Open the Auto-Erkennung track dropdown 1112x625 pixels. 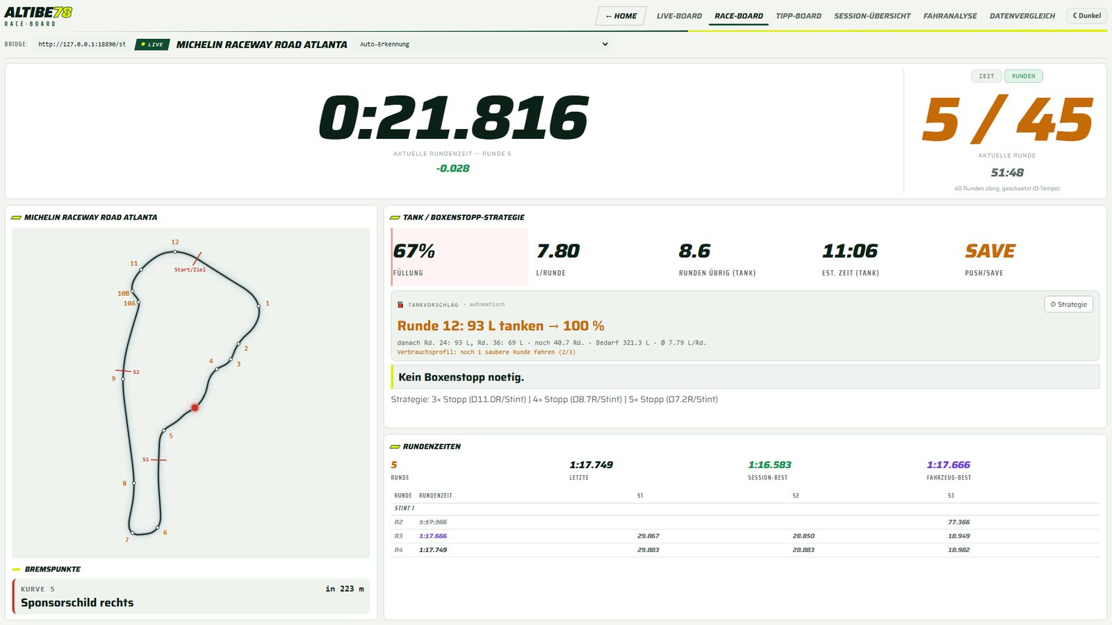coord(483,44)
